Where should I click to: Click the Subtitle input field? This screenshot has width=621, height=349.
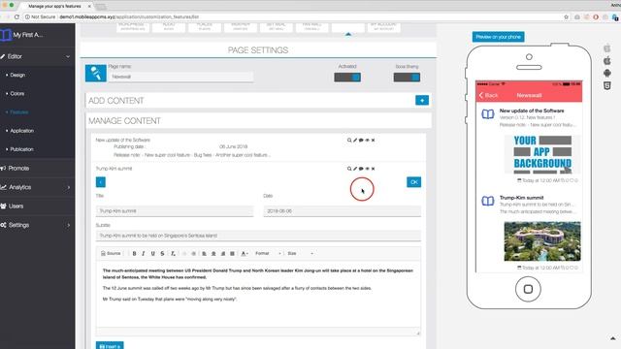pyautogui.click(x=258, y=236)
